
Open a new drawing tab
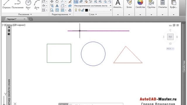pyautogui.click(x=31, y=19)
